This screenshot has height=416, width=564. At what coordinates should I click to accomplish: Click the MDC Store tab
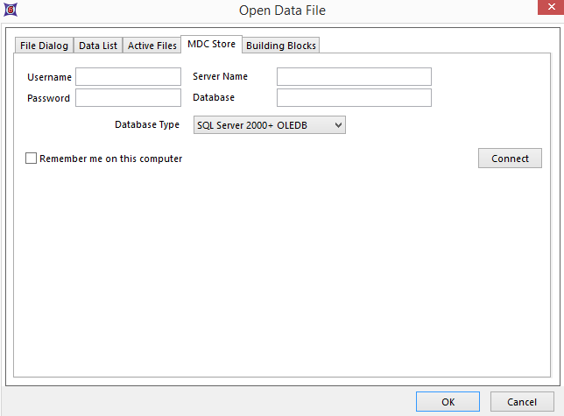(210, 44)
